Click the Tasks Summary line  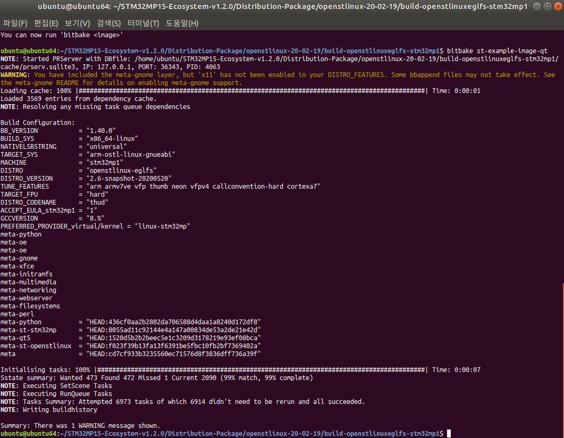tap(183, 402)
